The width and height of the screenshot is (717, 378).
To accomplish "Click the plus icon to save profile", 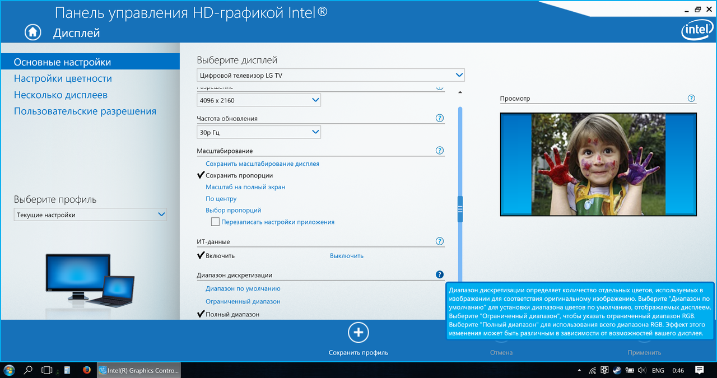I will tap(358, 333).
